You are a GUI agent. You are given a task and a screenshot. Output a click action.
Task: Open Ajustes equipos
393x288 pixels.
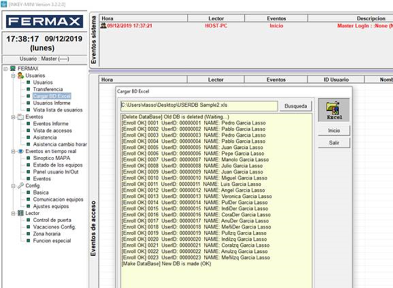(x=51, y=206)
